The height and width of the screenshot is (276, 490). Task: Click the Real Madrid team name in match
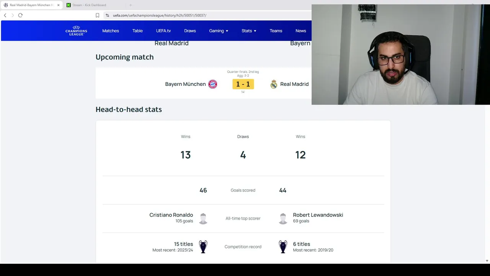[294, 84]
